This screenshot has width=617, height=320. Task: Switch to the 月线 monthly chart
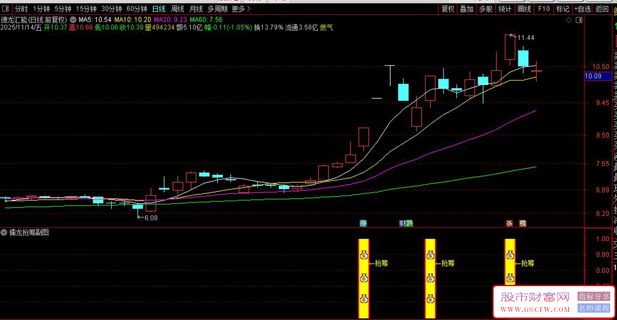coord(196,9)
